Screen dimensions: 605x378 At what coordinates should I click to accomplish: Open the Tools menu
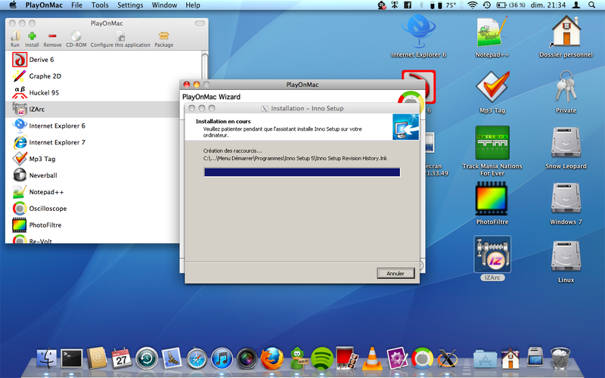99,5
